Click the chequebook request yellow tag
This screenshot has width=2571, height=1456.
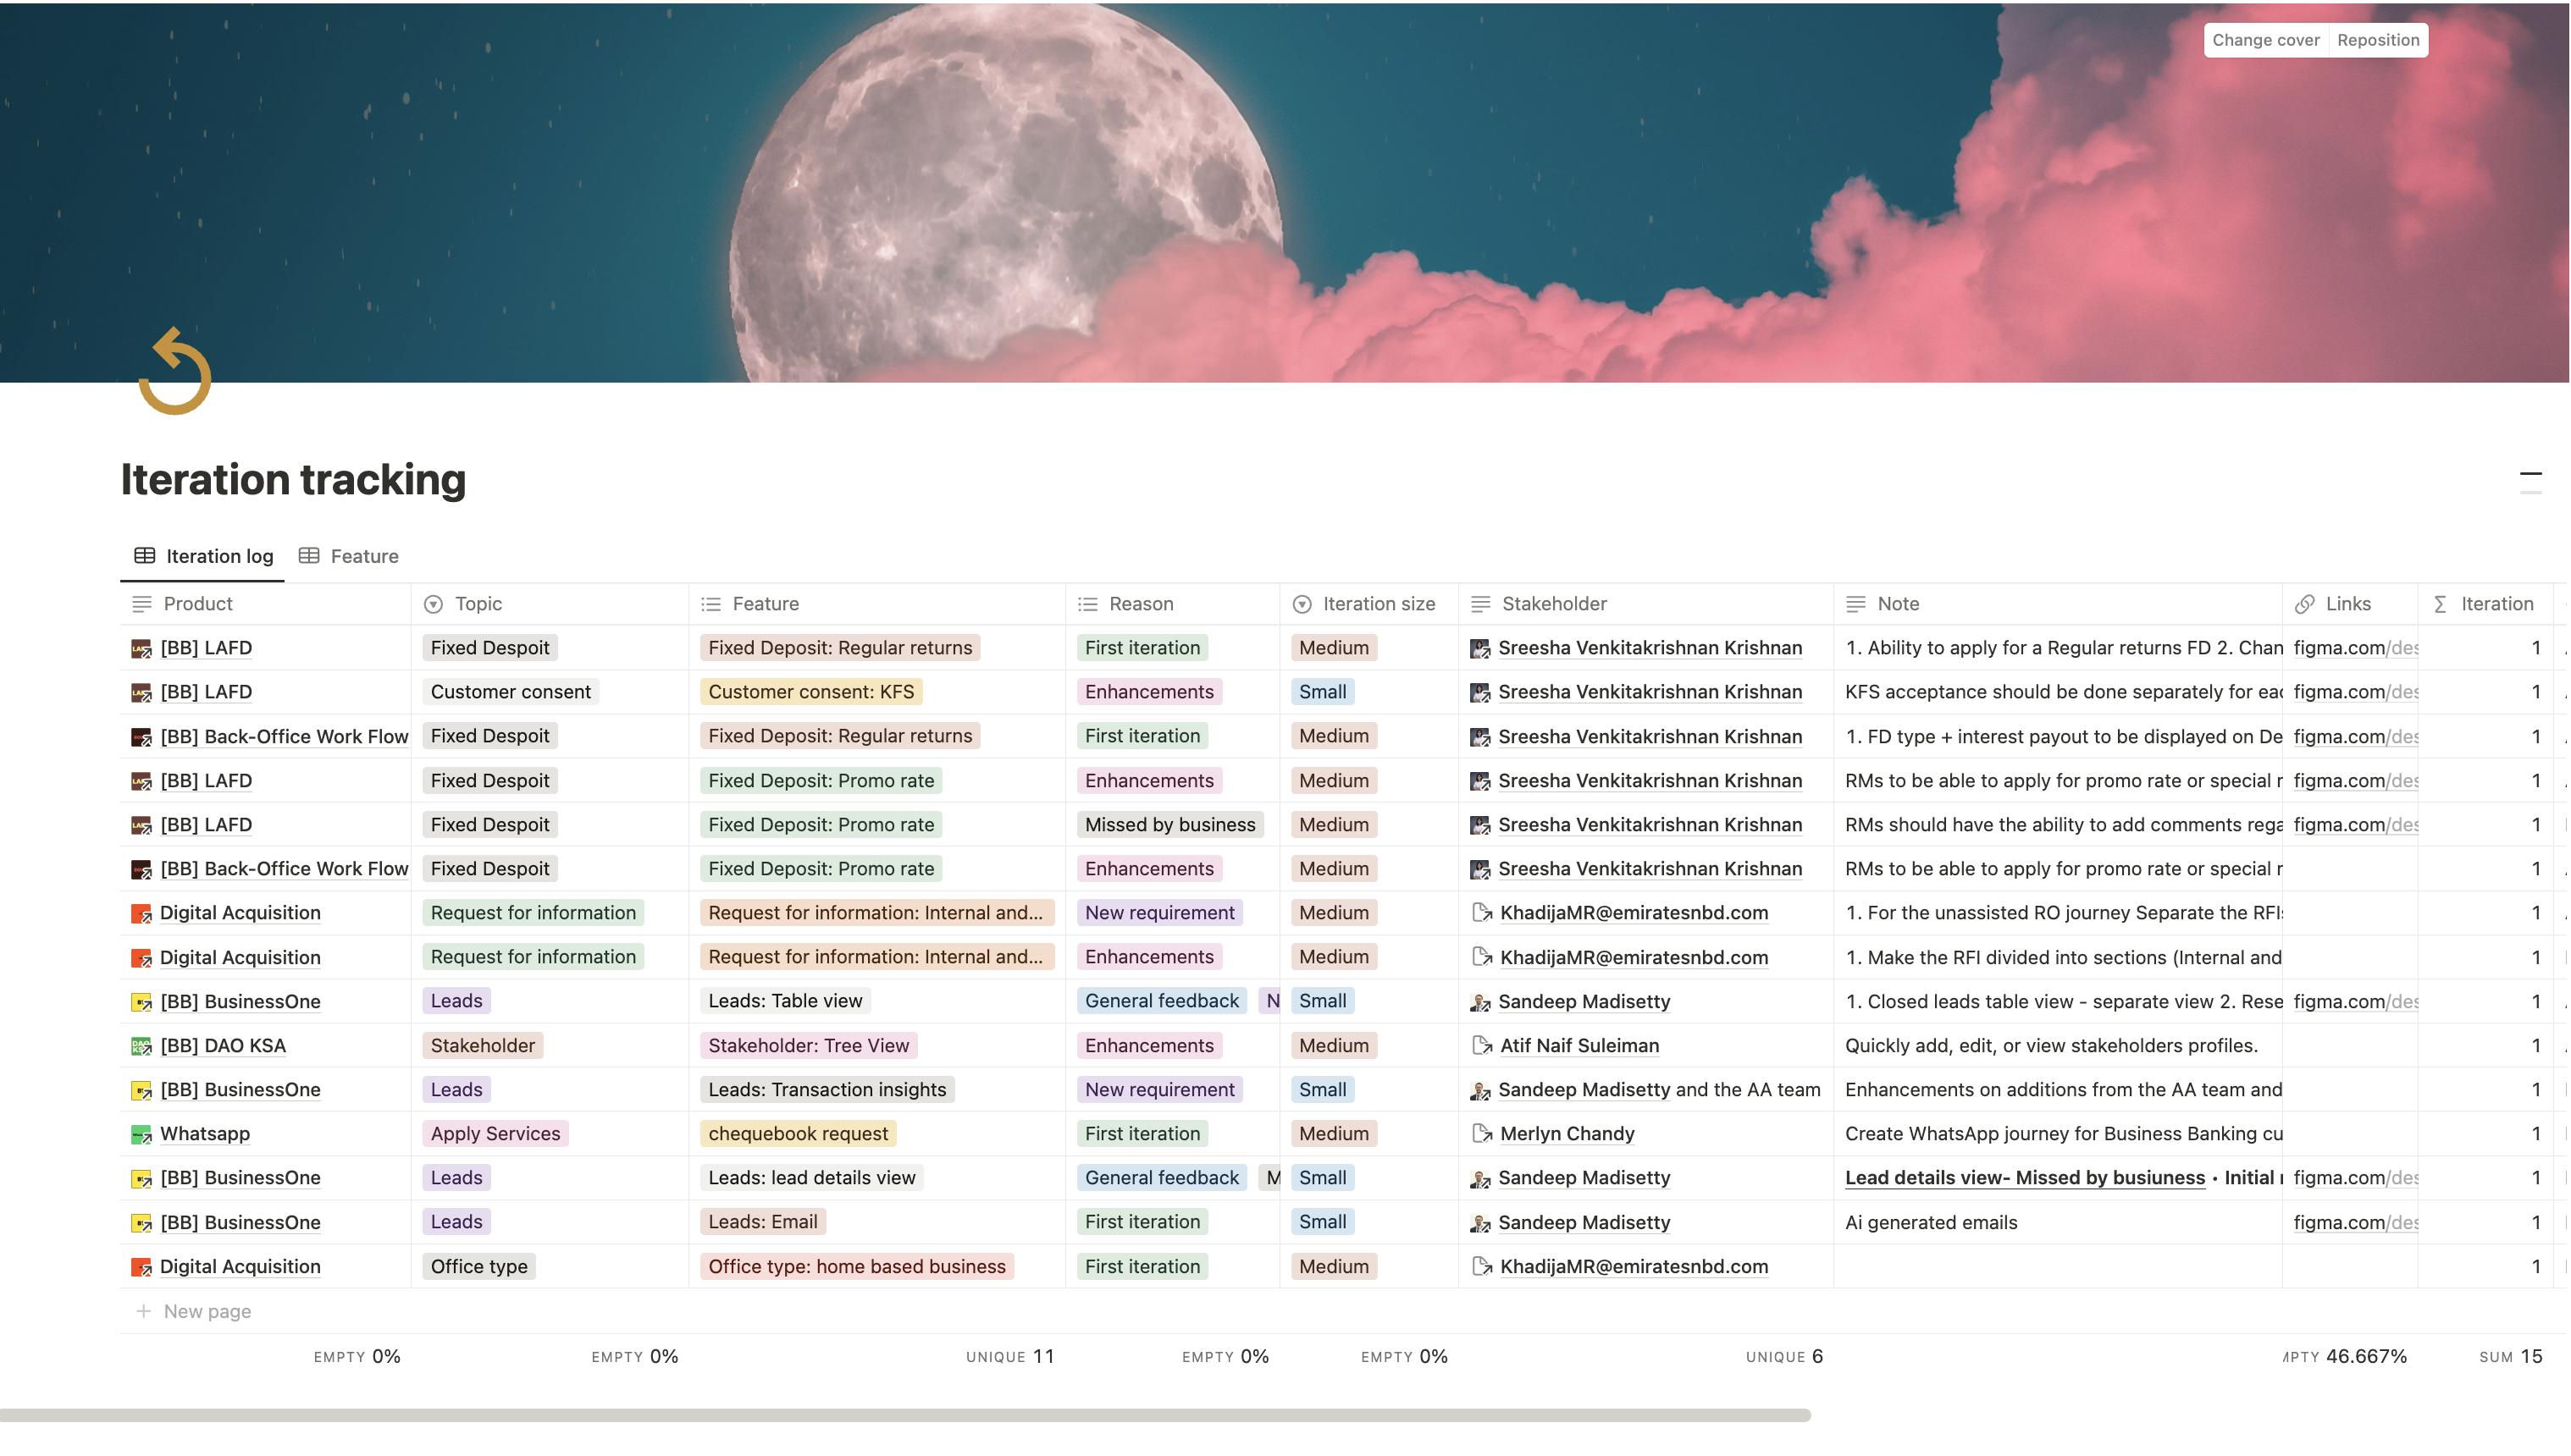pos(798,1134)
